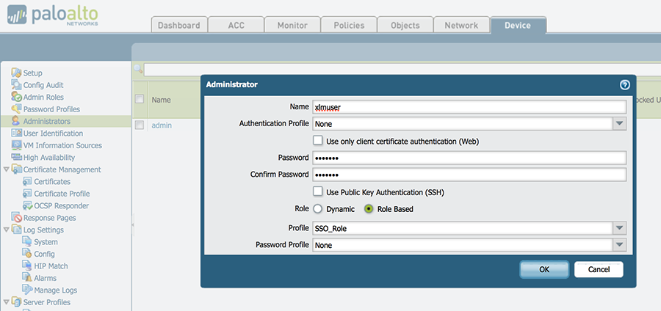
Task: Click the Config Audit icon
Action: [x=17, y=85]
